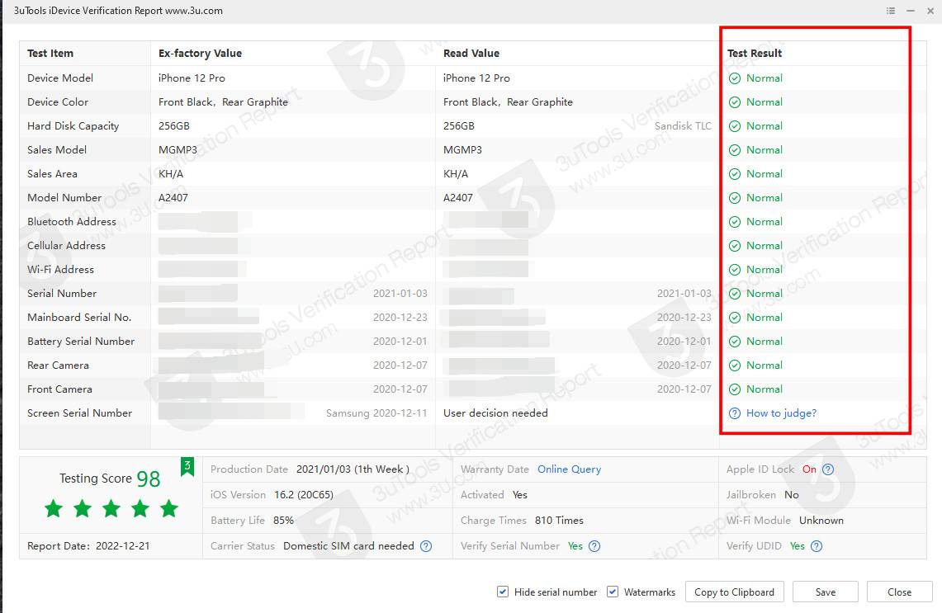Viewport: 942px width, 613px height.
Task: Click the User decision needed text
Action: point(495,413)
